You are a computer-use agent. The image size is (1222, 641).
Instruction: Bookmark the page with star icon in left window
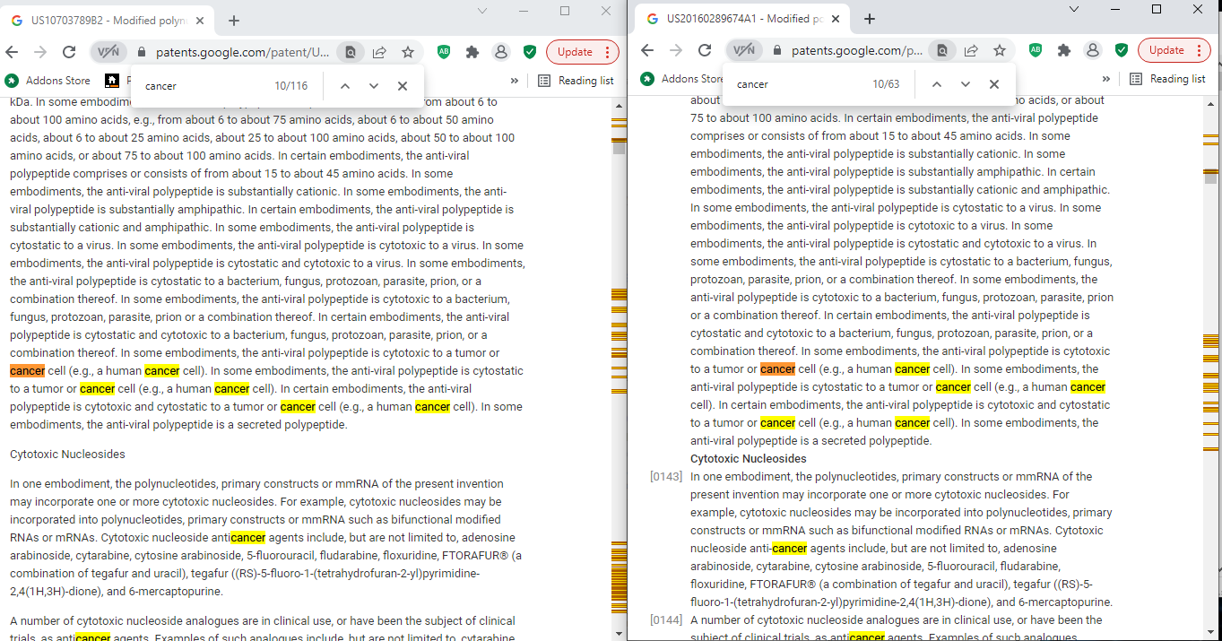(408, 52)
